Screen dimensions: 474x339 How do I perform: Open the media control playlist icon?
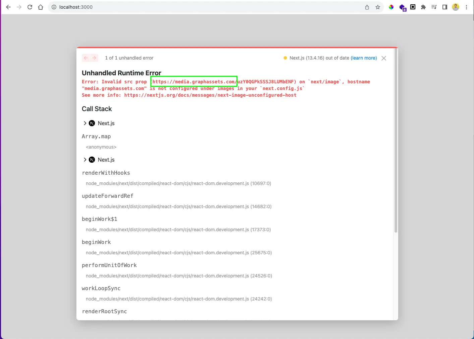pos(434,7)
